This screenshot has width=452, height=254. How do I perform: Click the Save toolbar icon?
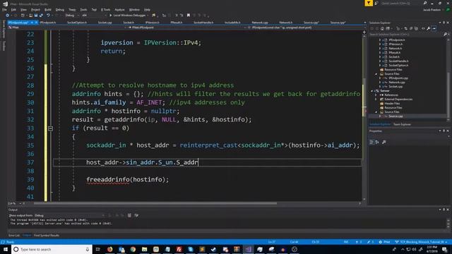click(36, 16)
